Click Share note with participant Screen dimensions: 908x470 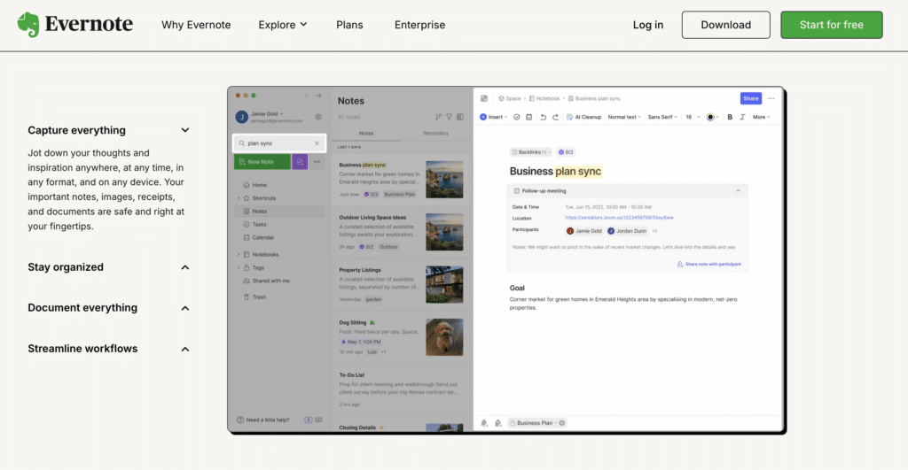pos(709,264)
